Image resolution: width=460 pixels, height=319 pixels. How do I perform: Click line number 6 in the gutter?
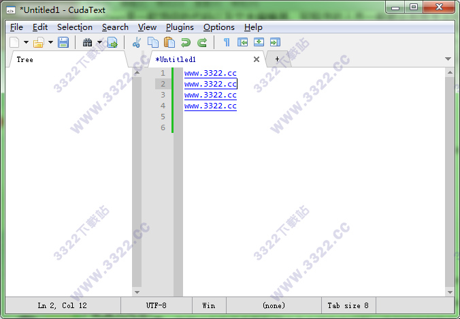tap(163, 127)
